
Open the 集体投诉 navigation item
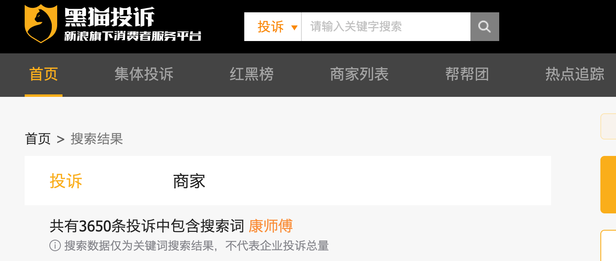(x=144, y=74)
